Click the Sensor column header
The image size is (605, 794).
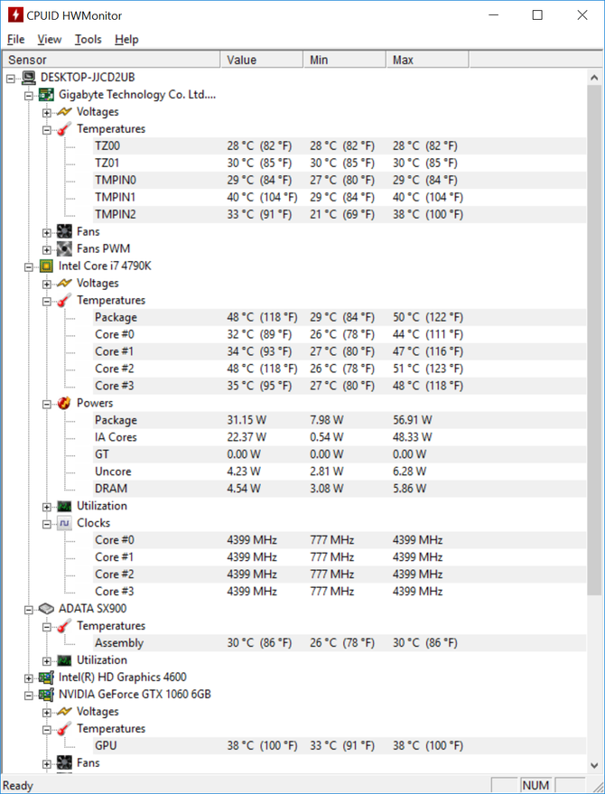(111, 60)
